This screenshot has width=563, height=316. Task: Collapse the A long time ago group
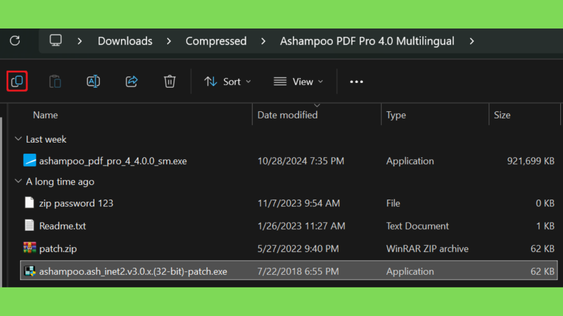(18, 181)
